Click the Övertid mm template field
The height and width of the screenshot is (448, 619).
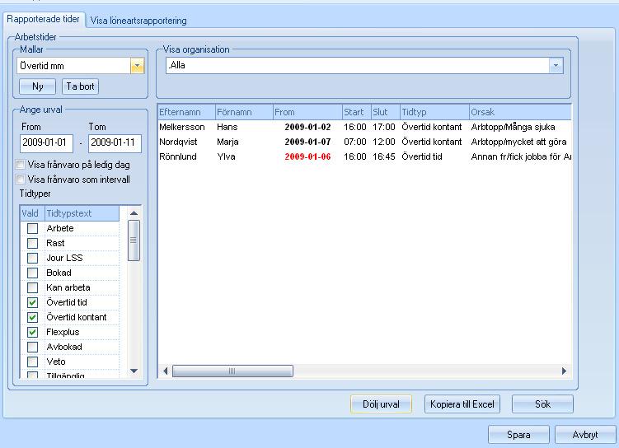point(74,66)
